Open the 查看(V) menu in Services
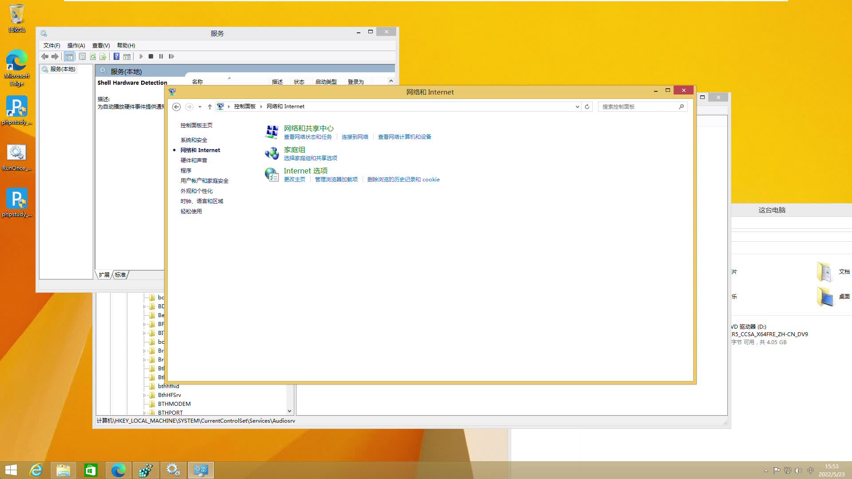 point(101,45)
